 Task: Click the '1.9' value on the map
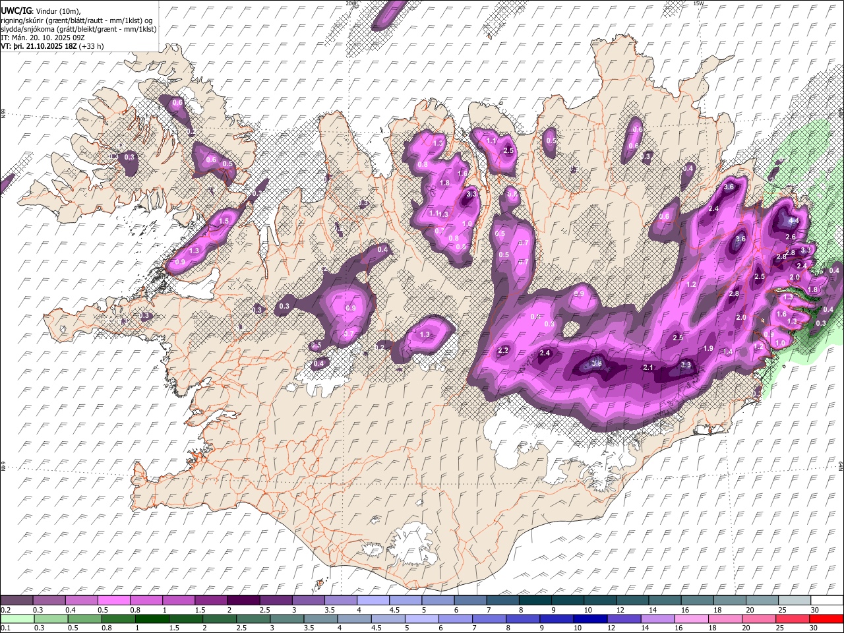tap(709, 348)
